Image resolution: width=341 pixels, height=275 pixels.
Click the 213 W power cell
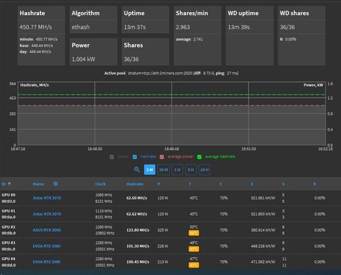coord(163,262)
